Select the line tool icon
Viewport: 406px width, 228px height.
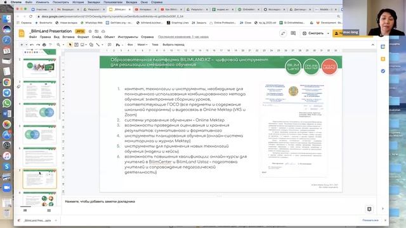(x=98, y=45)
